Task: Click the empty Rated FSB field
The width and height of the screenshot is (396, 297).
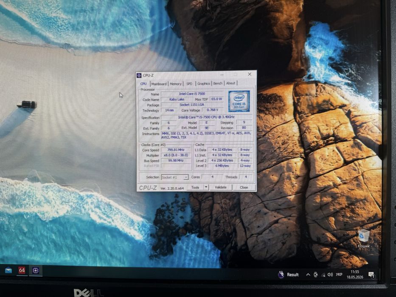Action: click(x=176, y=166)
